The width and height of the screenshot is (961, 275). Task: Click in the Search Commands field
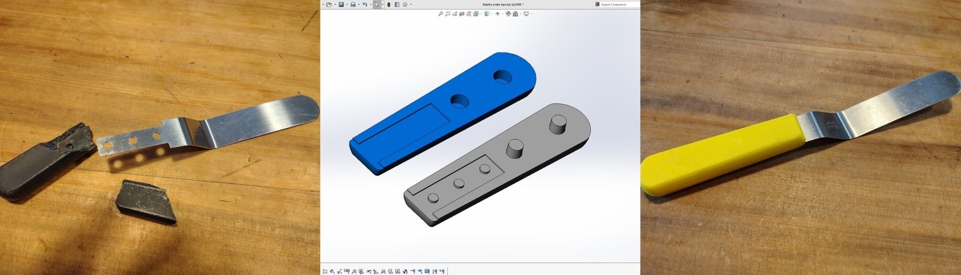(619, 4)
